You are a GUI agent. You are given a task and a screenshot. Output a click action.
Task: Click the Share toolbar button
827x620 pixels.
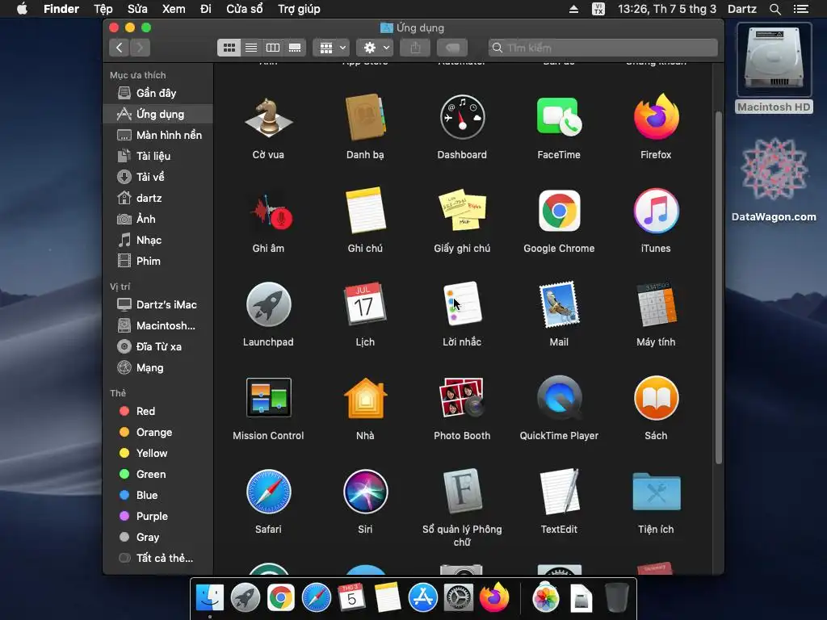point(416,48)
